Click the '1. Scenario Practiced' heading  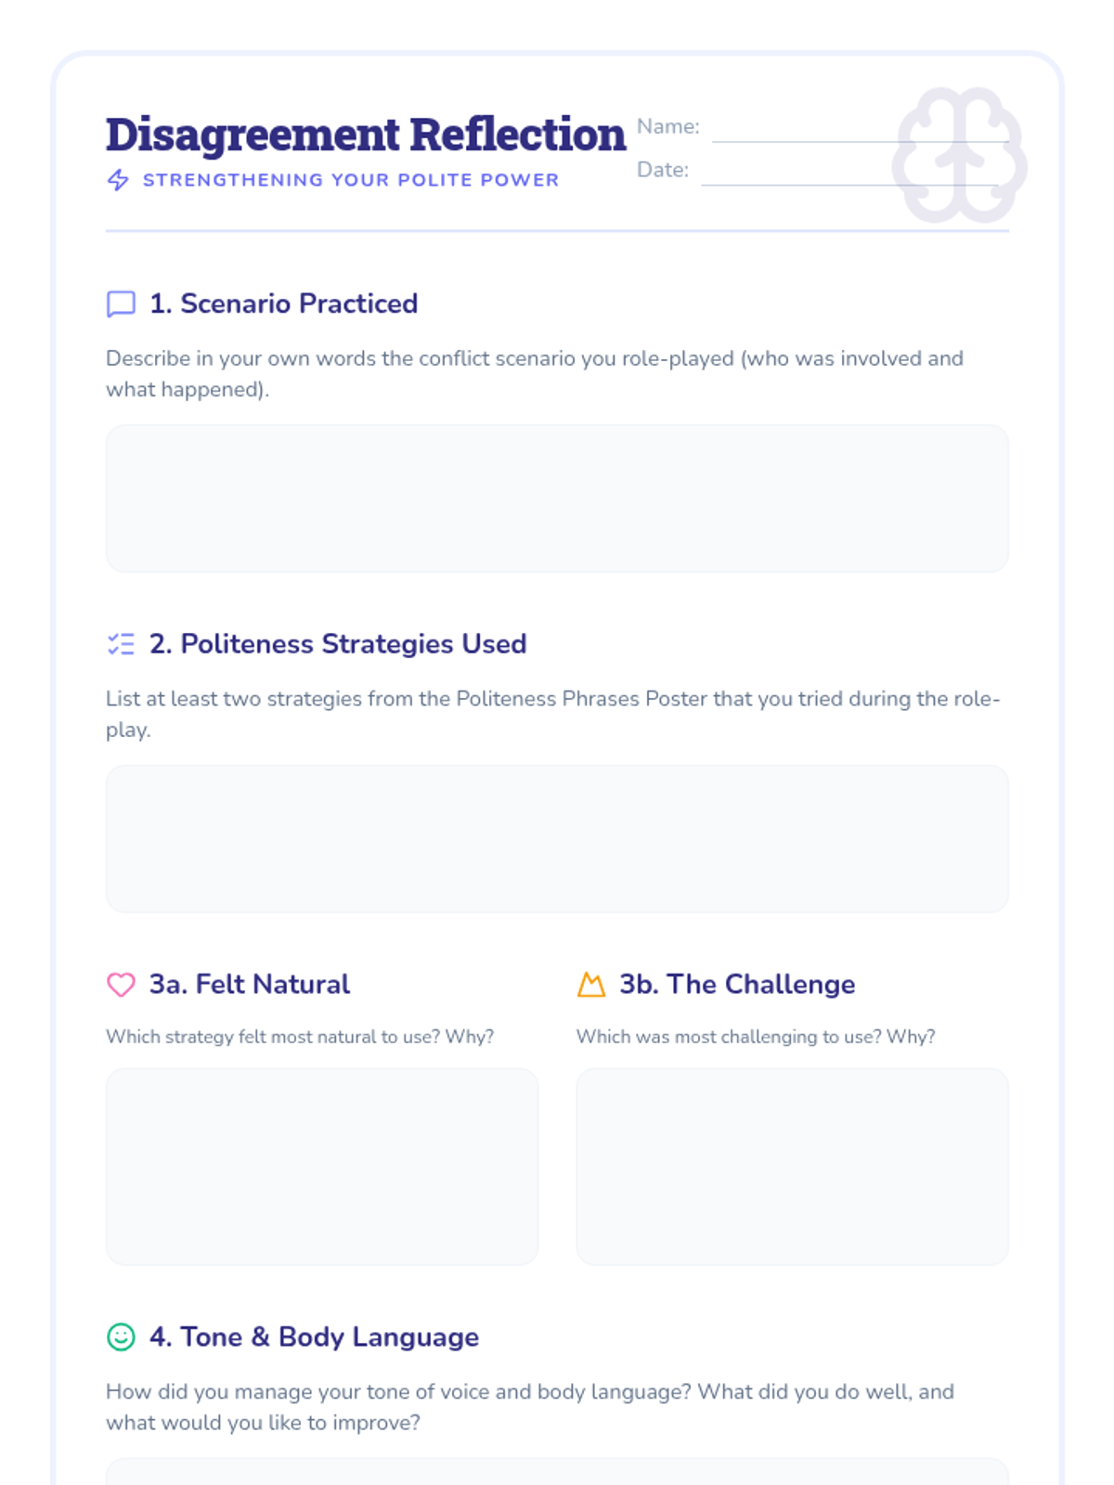(283, 303)
